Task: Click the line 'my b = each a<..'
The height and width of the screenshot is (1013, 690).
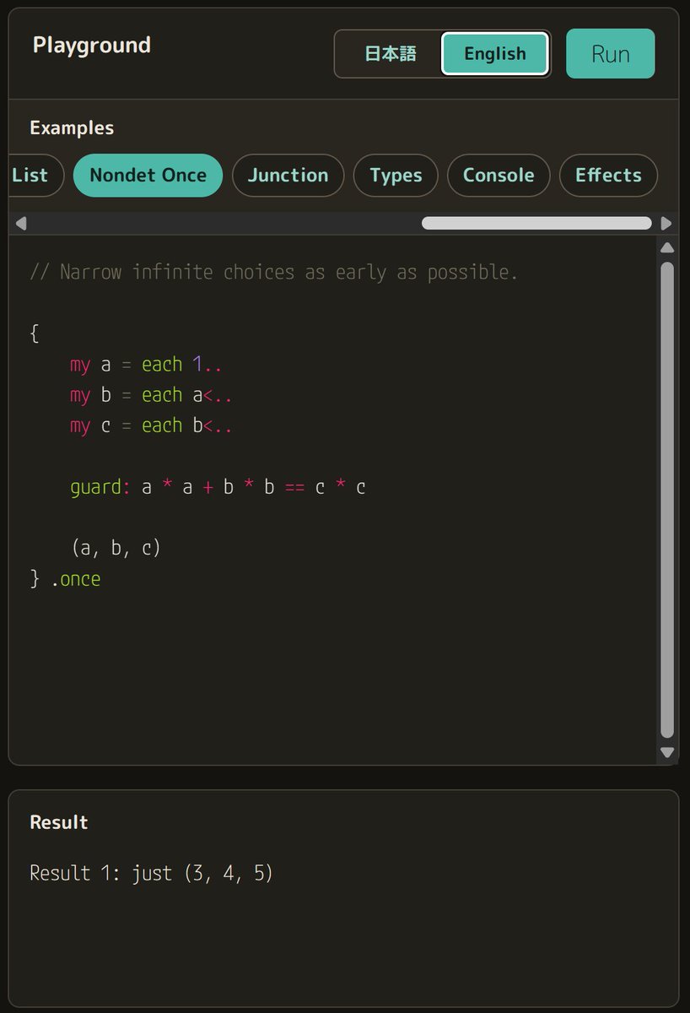Action: tap(151, 395)
